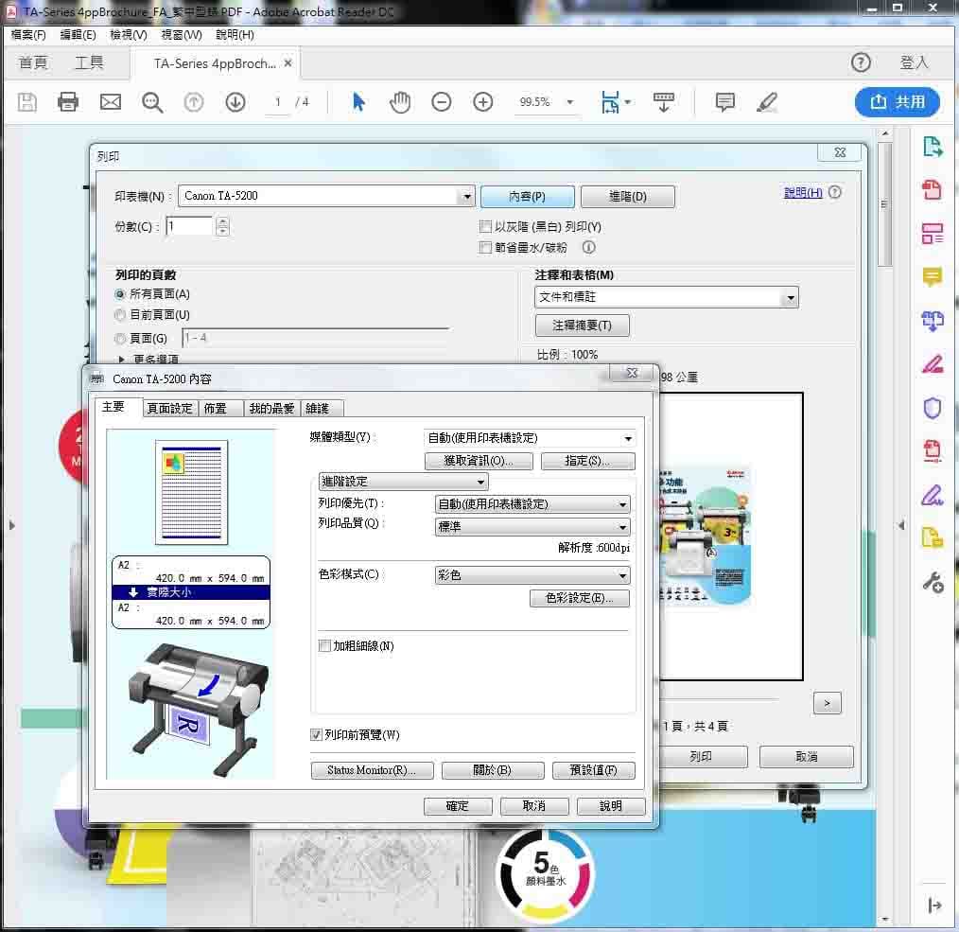
Task: Click the page range text field
Action: point(316,338)
